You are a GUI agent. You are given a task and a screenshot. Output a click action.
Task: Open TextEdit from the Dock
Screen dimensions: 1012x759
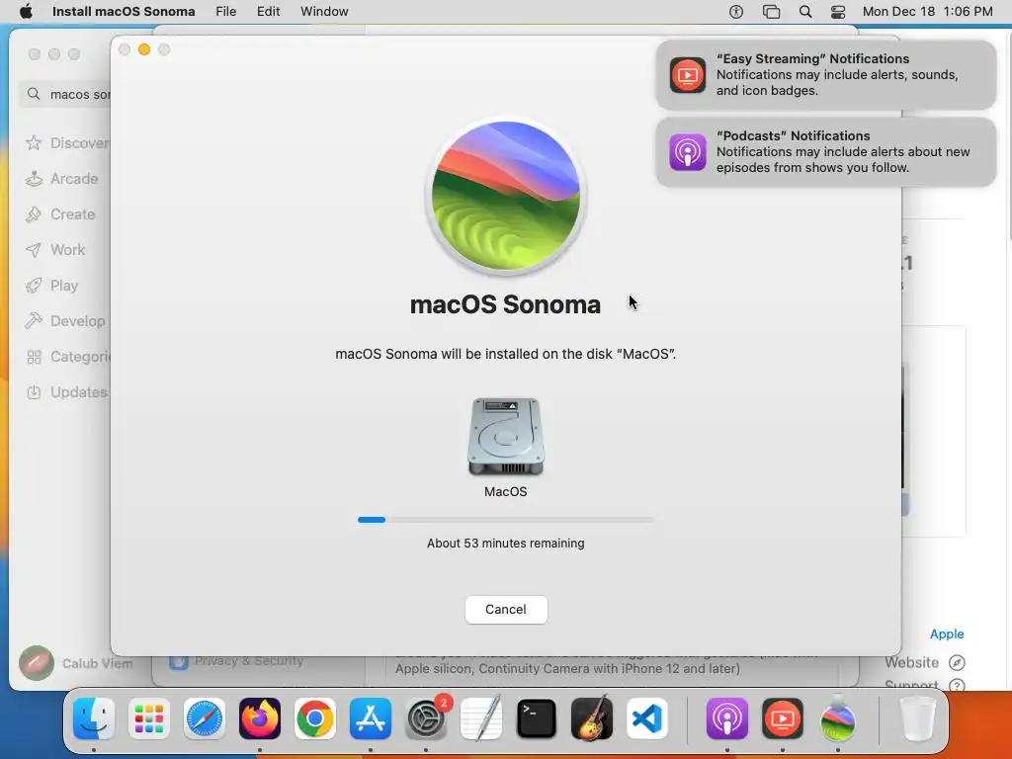481,718
